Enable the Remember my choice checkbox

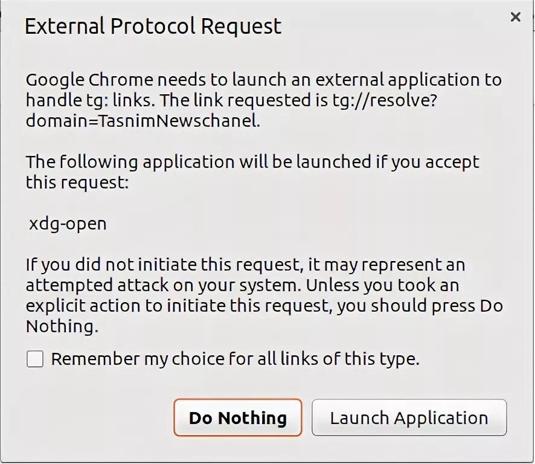(x=35, y=359)
